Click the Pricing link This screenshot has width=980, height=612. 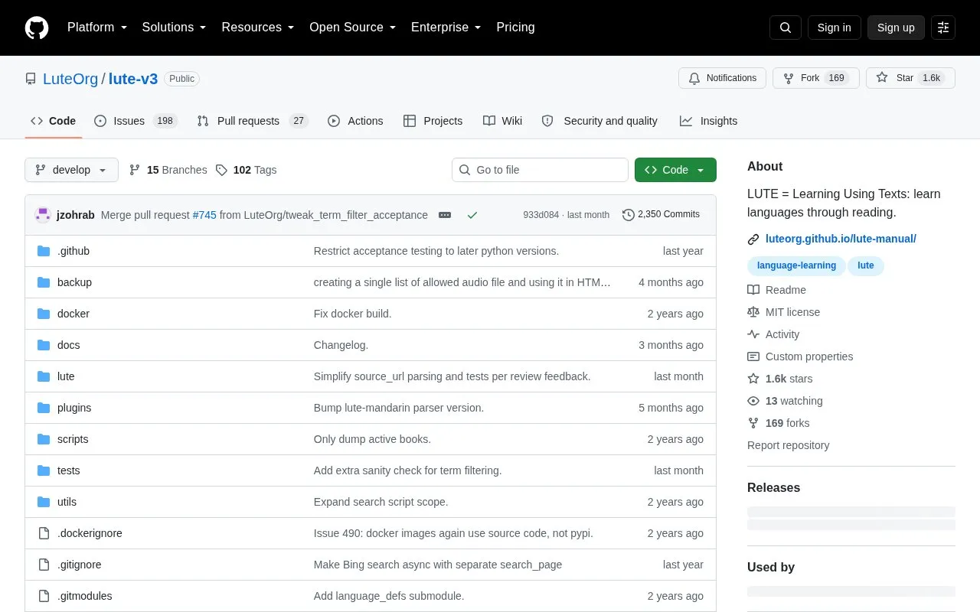click(x=515, y=28)
